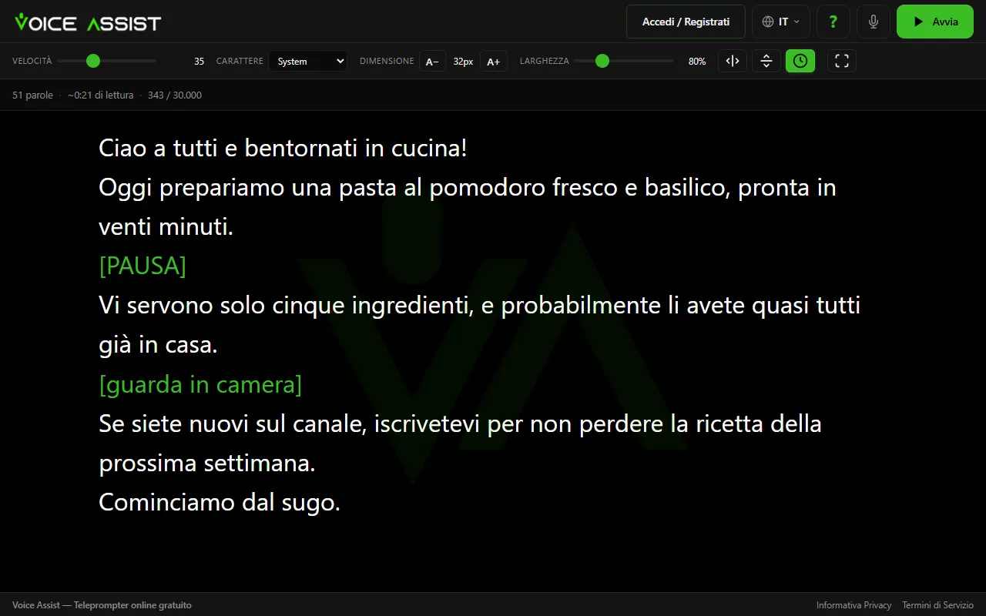Click the 51 parole word count

point(32,95)
